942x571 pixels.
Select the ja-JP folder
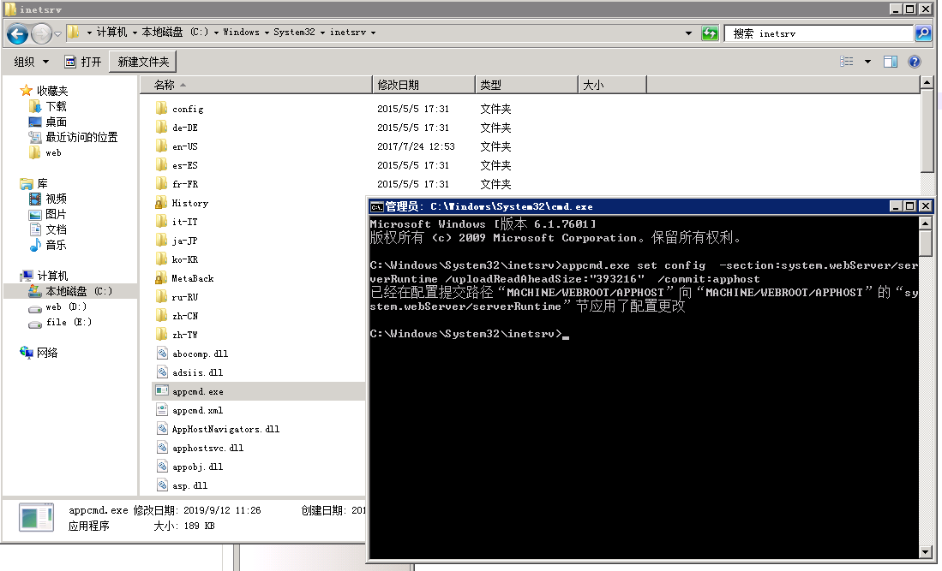point(177,241)
